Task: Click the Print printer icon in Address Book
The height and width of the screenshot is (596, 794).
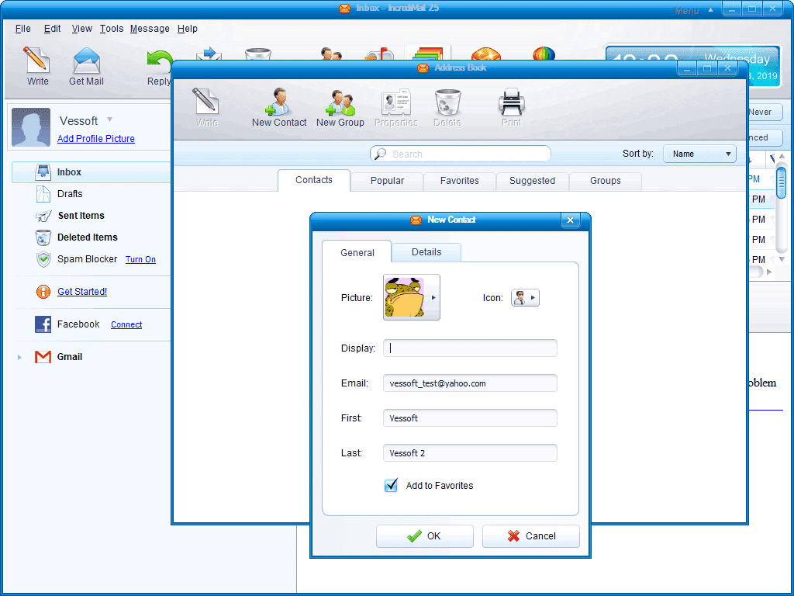Action: click(x=512, y=102)
